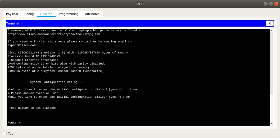
Task: Click the cisco.com stqrg.html URL text
Action: point(55,34)
